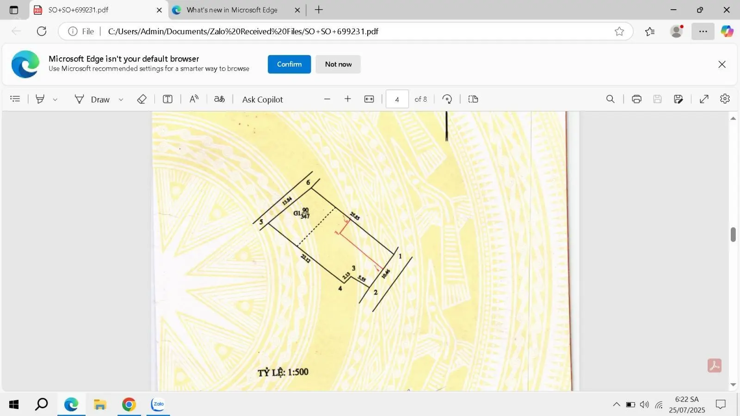Rotate the PDF page

pos(447,99)
